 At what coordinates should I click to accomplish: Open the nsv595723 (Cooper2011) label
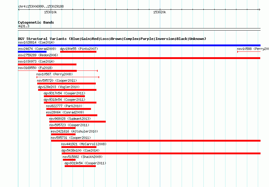pyautogui.click(x=69, y=125)
